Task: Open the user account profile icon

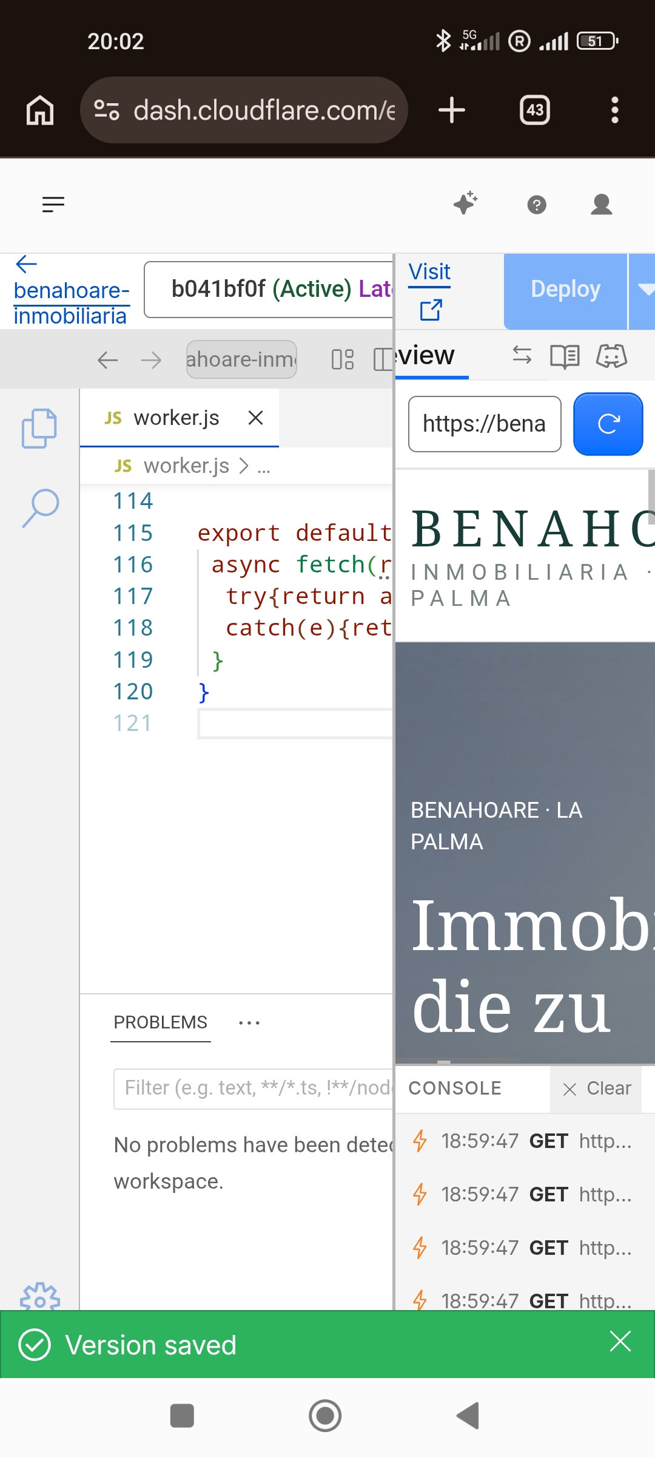Action: click(602, 205)
